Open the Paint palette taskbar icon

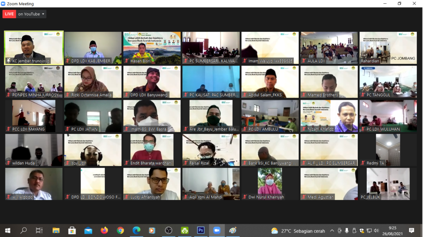233,230
